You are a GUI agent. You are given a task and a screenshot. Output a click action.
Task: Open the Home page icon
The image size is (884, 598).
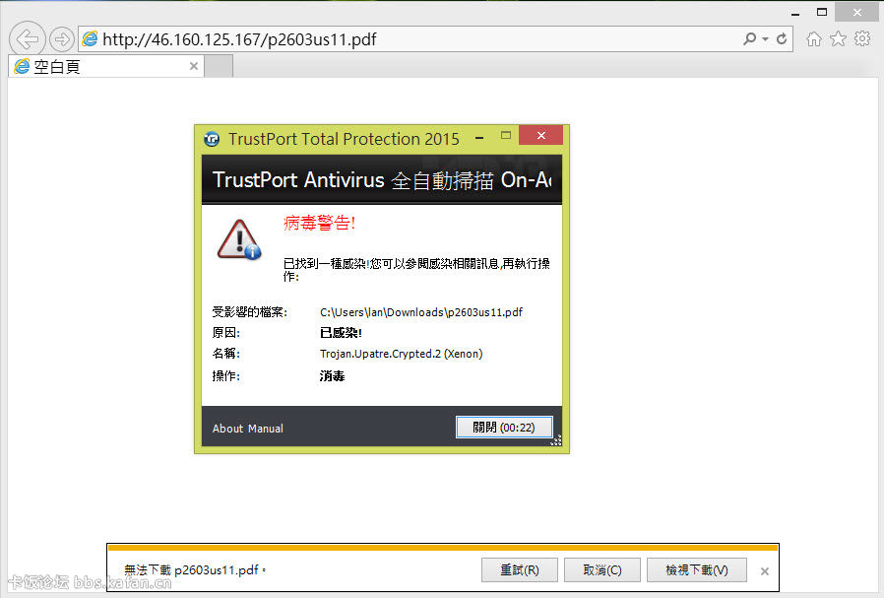(x=814, y=39)
